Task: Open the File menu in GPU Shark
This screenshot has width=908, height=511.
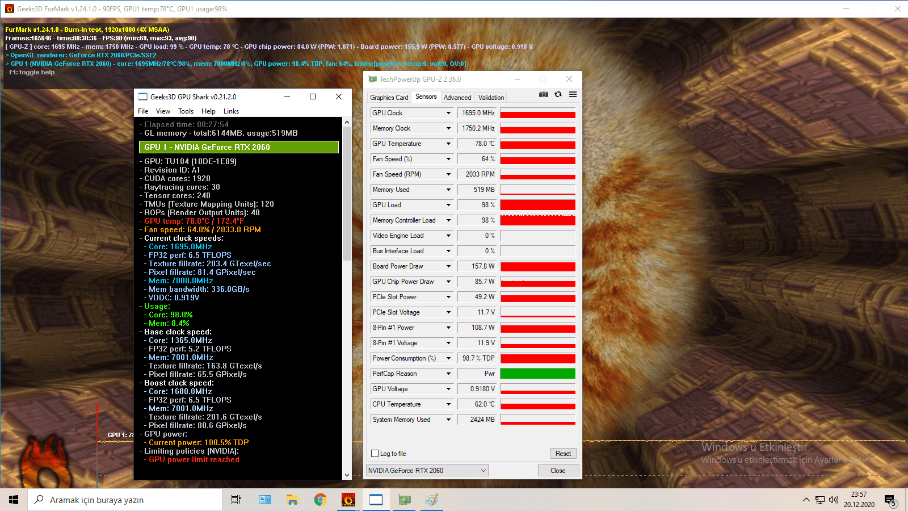Action: coord(143,111)
